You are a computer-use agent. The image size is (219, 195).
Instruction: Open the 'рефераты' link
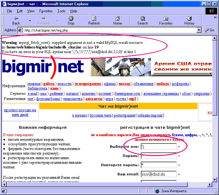point(180,84)
